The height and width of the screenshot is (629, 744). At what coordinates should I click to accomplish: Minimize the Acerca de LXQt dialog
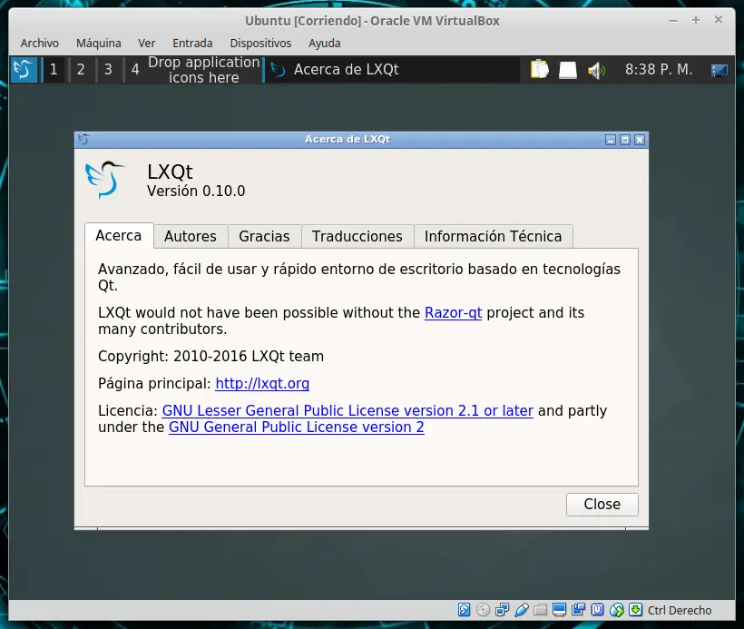611,140
